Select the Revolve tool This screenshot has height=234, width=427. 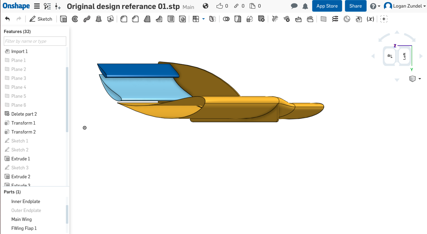pyautogui.click(x=75, y=19)
